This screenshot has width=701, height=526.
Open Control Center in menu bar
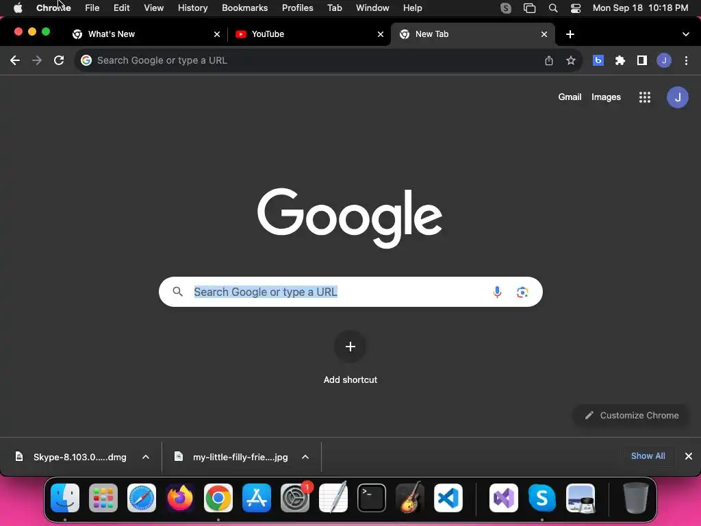[x=576, y=8]
